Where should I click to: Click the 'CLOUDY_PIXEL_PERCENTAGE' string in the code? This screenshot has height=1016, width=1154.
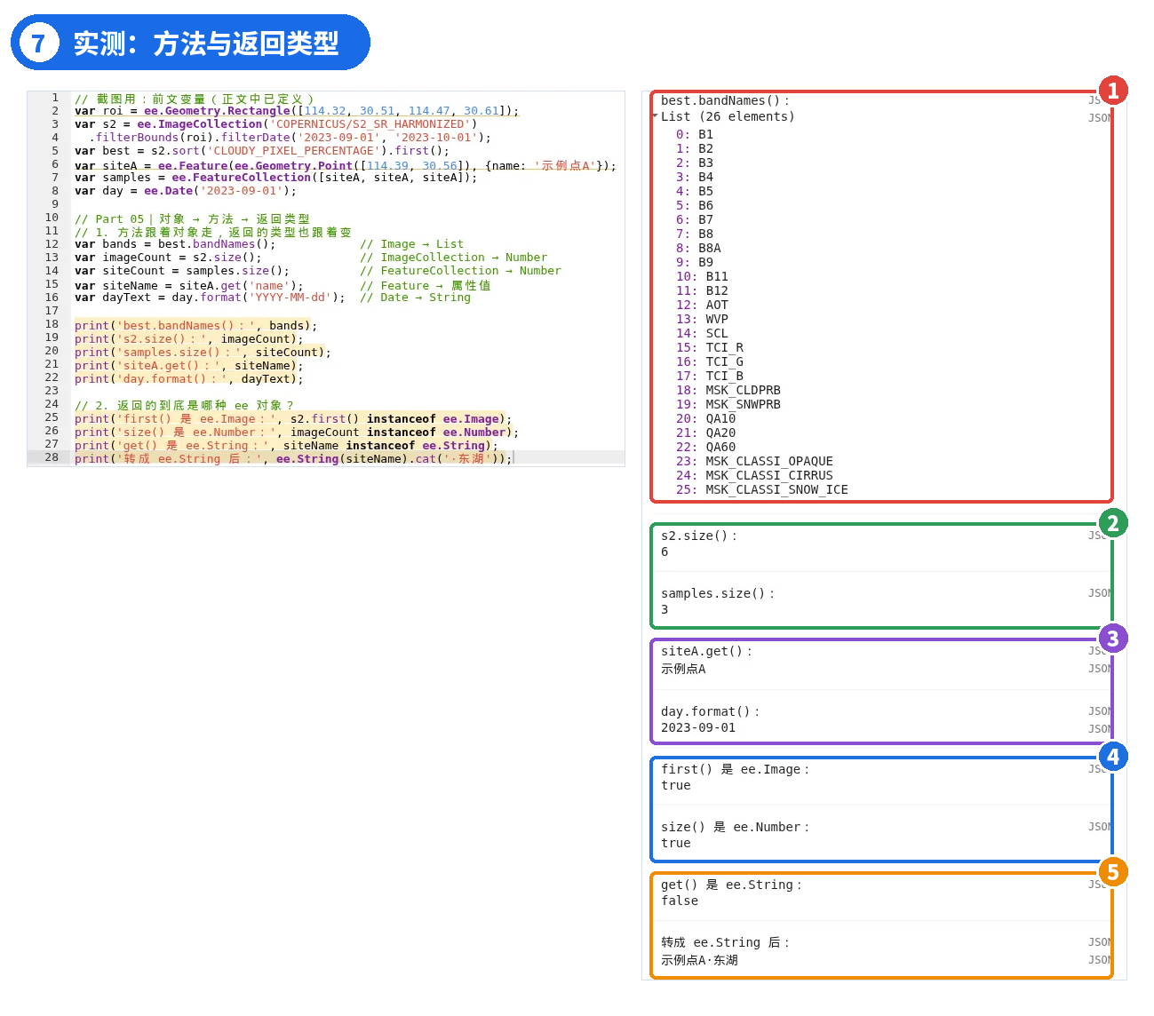[294, 151]
